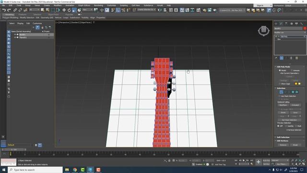Click the Undo arrow in the main toolbar
Image resolution: width=307 pixels, height=173 pixels.
[x=4, y=10]
